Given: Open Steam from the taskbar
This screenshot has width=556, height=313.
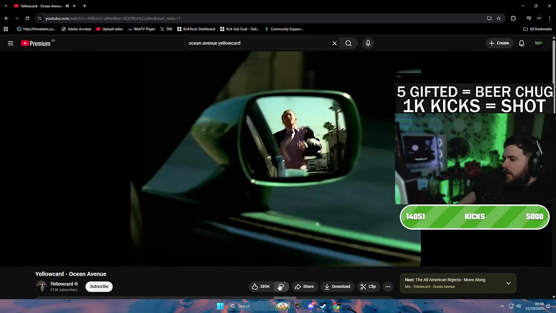Looking at the screenshot, I should pyautogui.click(x=323, y=306).
